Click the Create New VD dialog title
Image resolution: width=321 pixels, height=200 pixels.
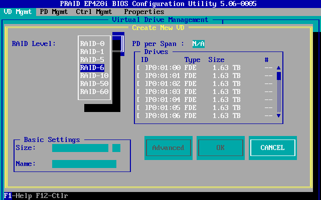[x=158, y=28]
